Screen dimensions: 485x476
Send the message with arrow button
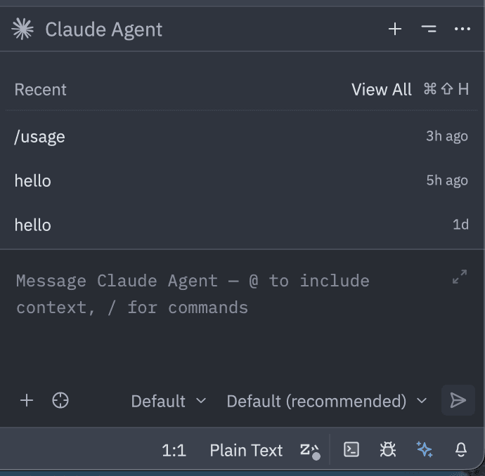458,401
